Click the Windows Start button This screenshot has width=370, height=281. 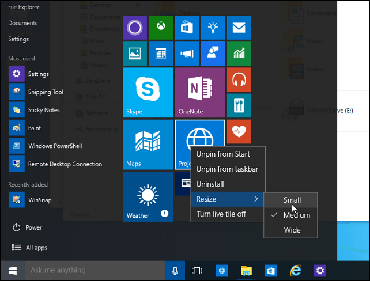pos(13,271)
